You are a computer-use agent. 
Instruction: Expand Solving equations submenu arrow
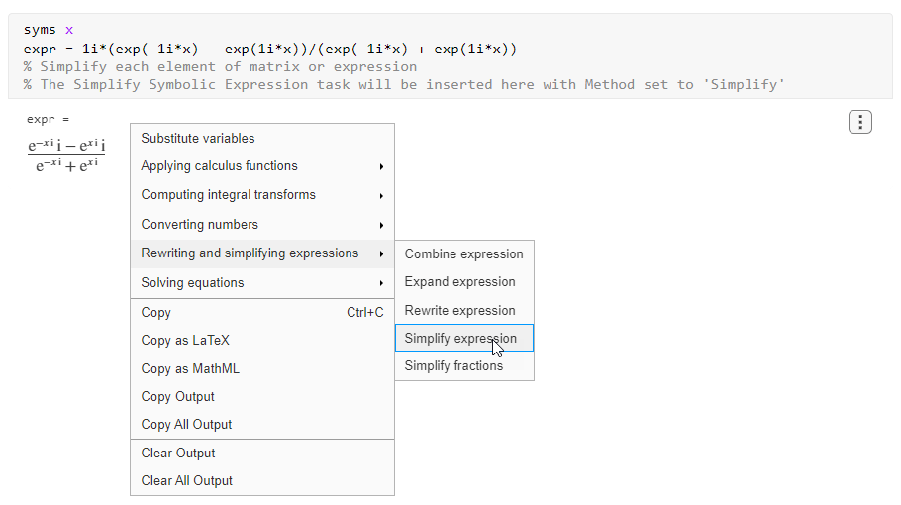[x=381, y=283]
